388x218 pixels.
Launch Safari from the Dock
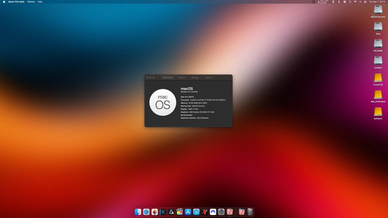(146, 212)
